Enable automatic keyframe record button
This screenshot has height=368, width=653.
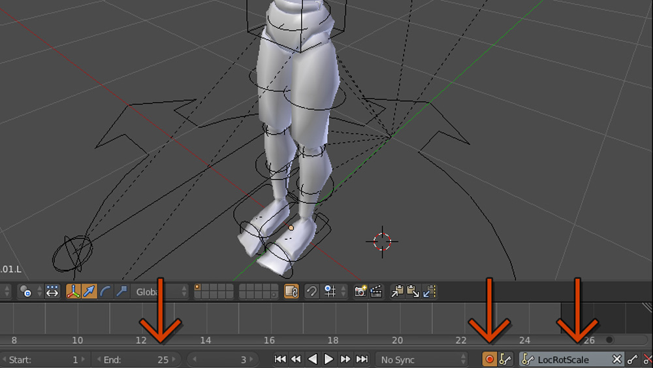pos(489,360)
